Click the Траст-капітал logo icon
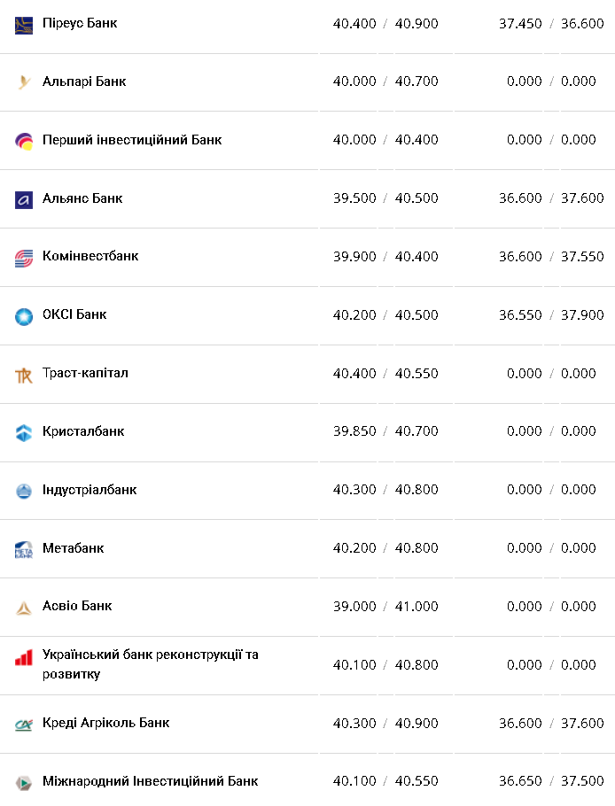This screenshot has height=806, width=615. [24, 375]
